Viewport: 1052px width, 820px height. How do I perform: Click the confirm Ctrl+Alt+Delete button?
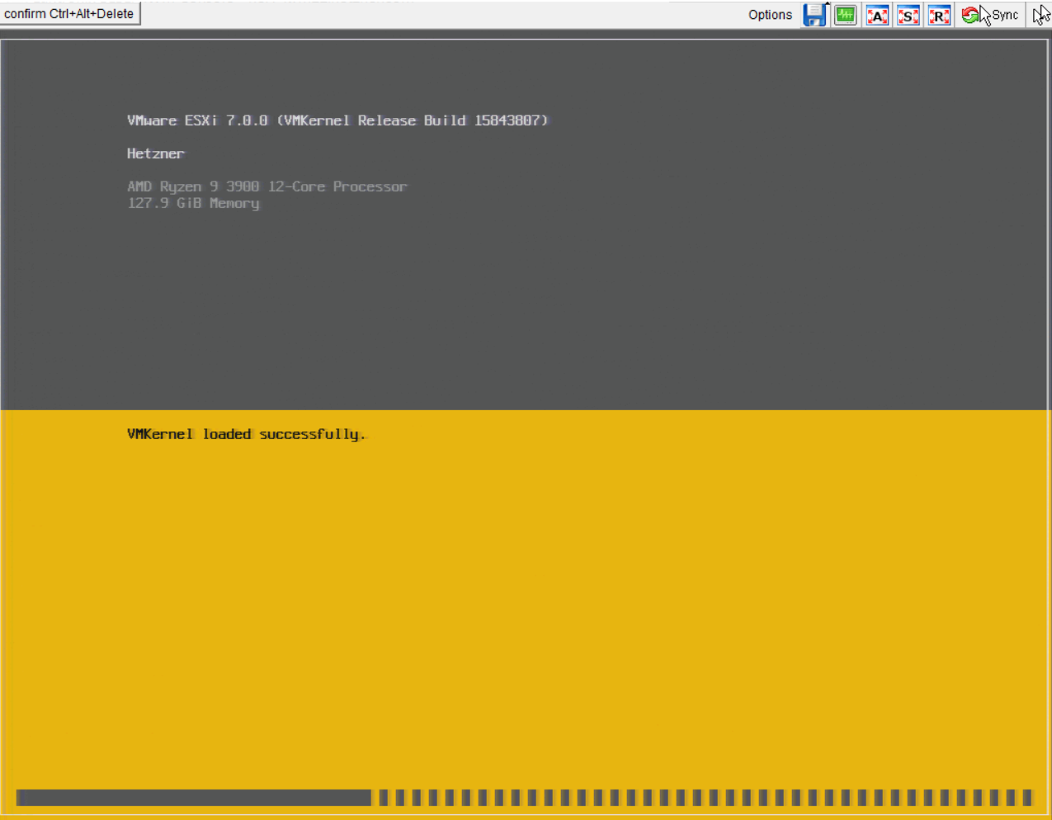(x=69, y=13)
